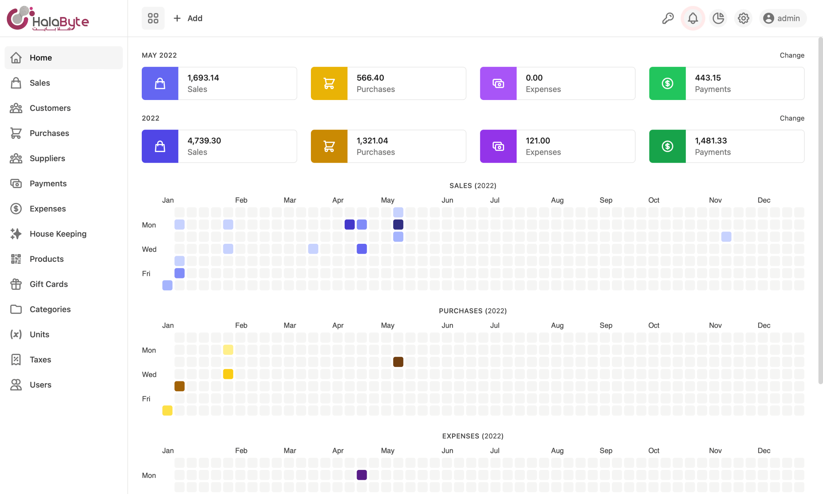The height and width of the screenshot is (494, 823).
Task: Open notifications via the bell icon
Action: pos(692,18)
